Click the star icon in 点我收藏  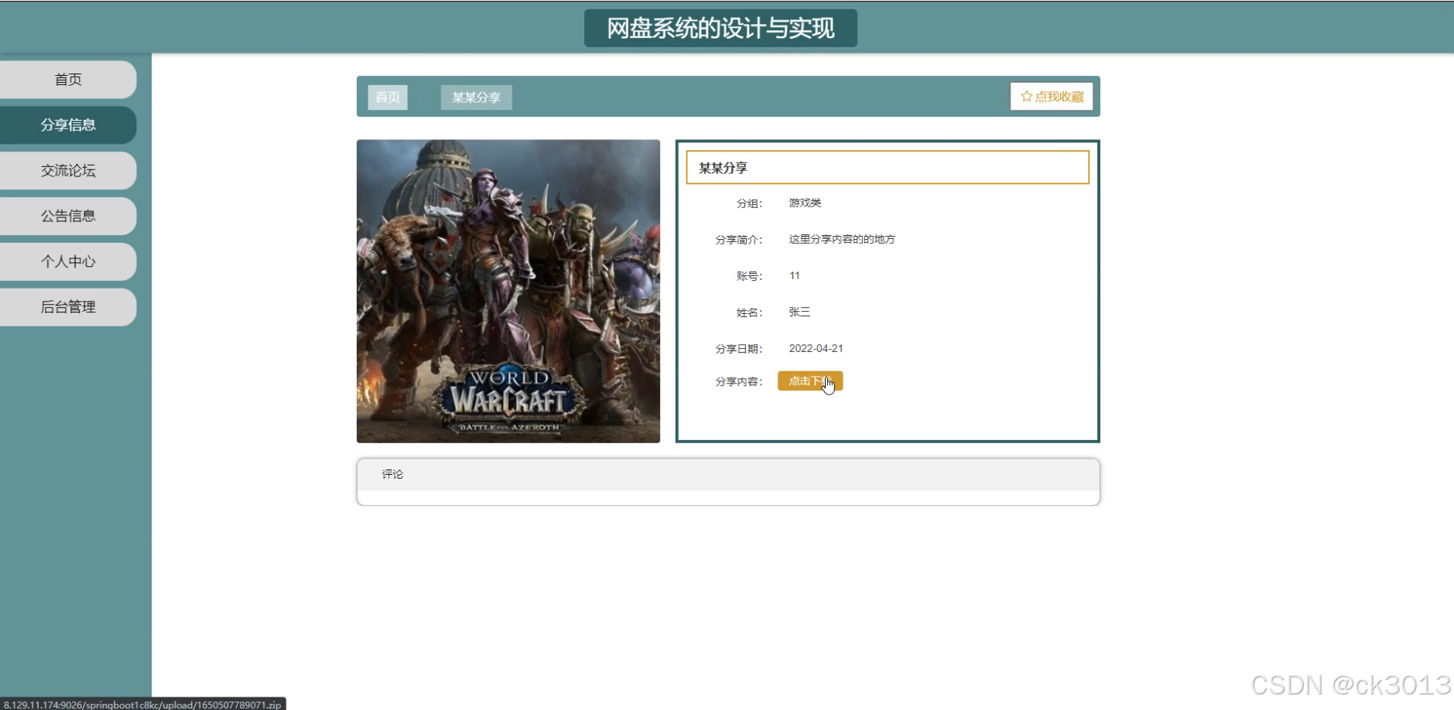point(1027,97)
